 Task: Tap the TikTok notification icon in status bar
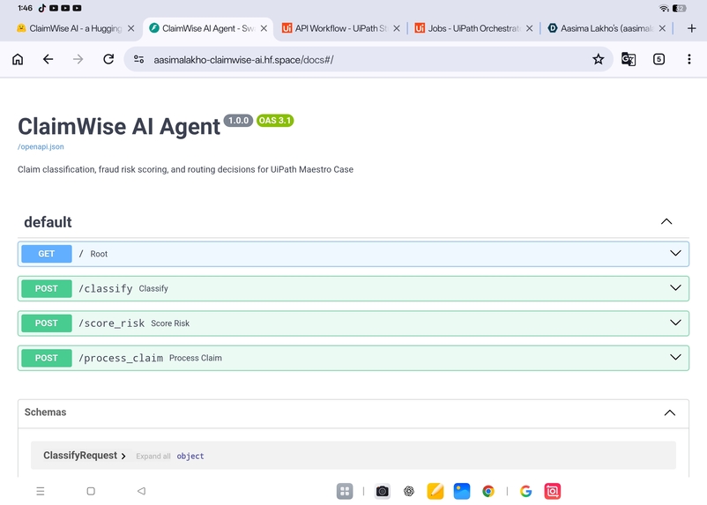coord(42,8)
